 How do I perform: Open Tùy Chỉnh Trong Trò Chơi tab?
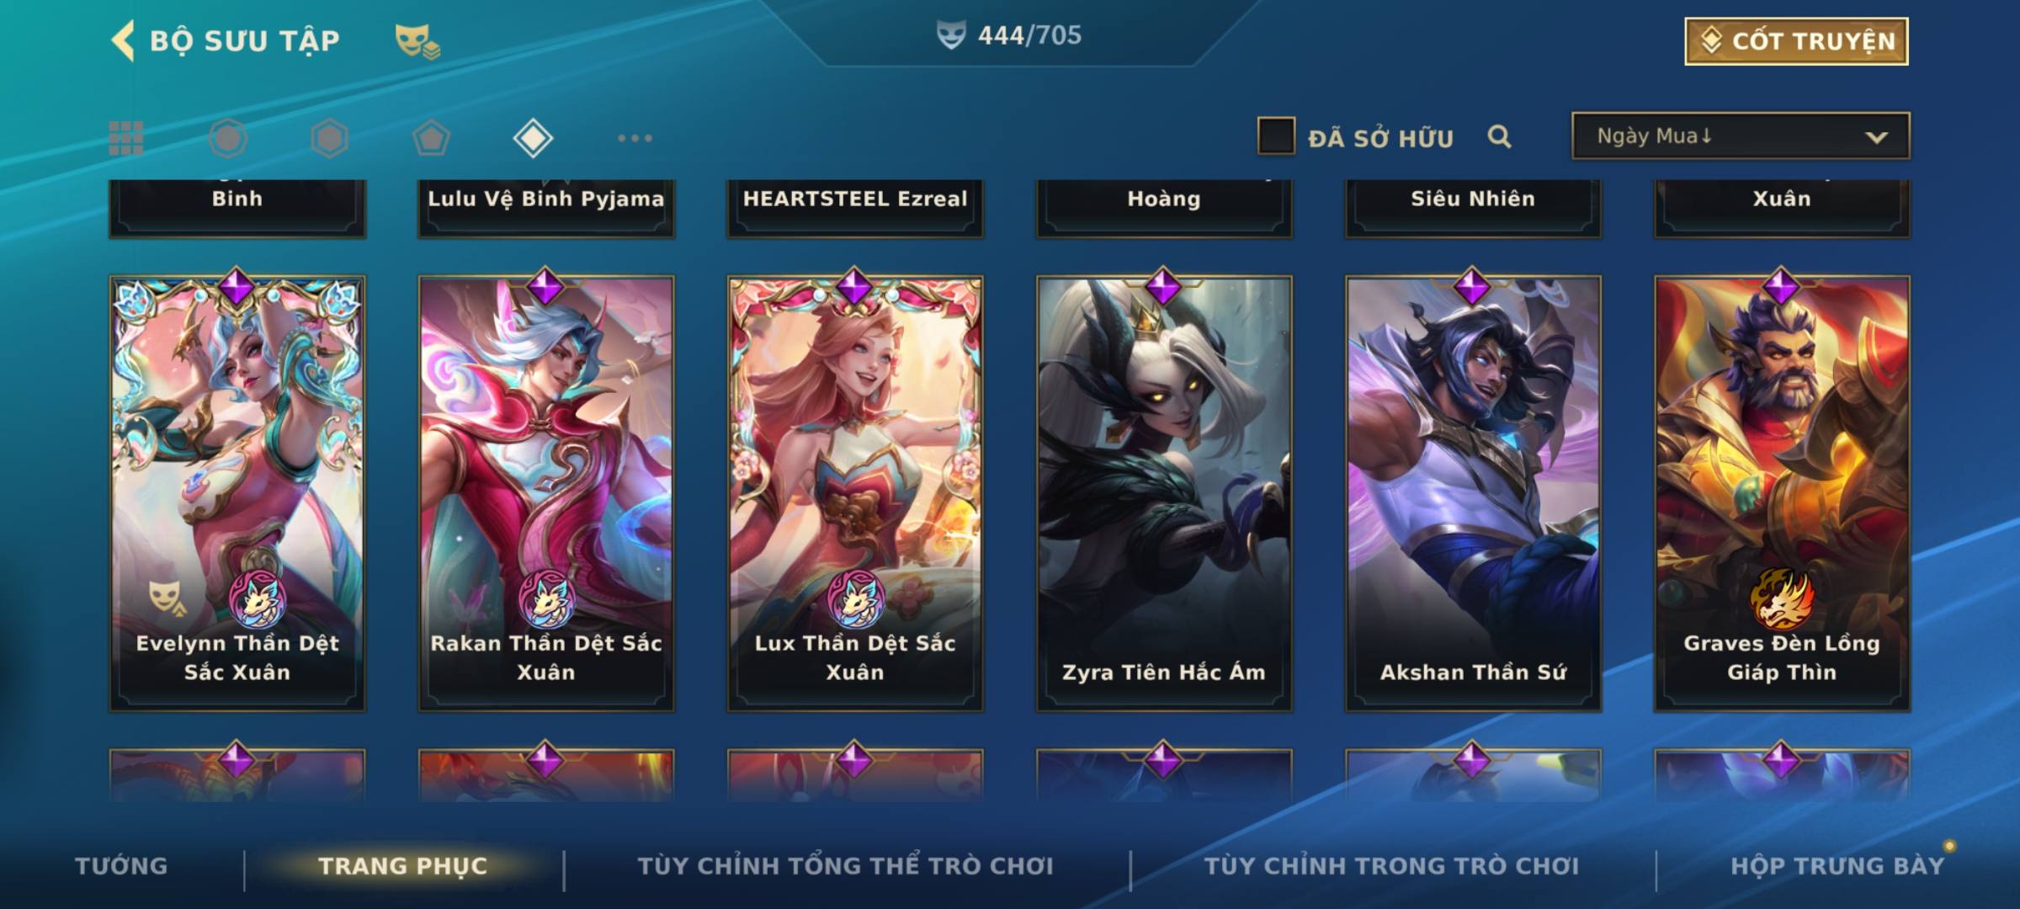1392,866
